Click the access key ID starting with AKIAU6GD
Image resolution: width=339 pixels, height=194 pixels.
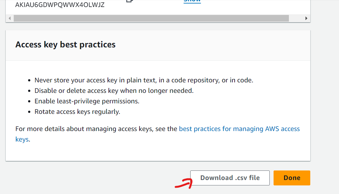tap(60, 5)
